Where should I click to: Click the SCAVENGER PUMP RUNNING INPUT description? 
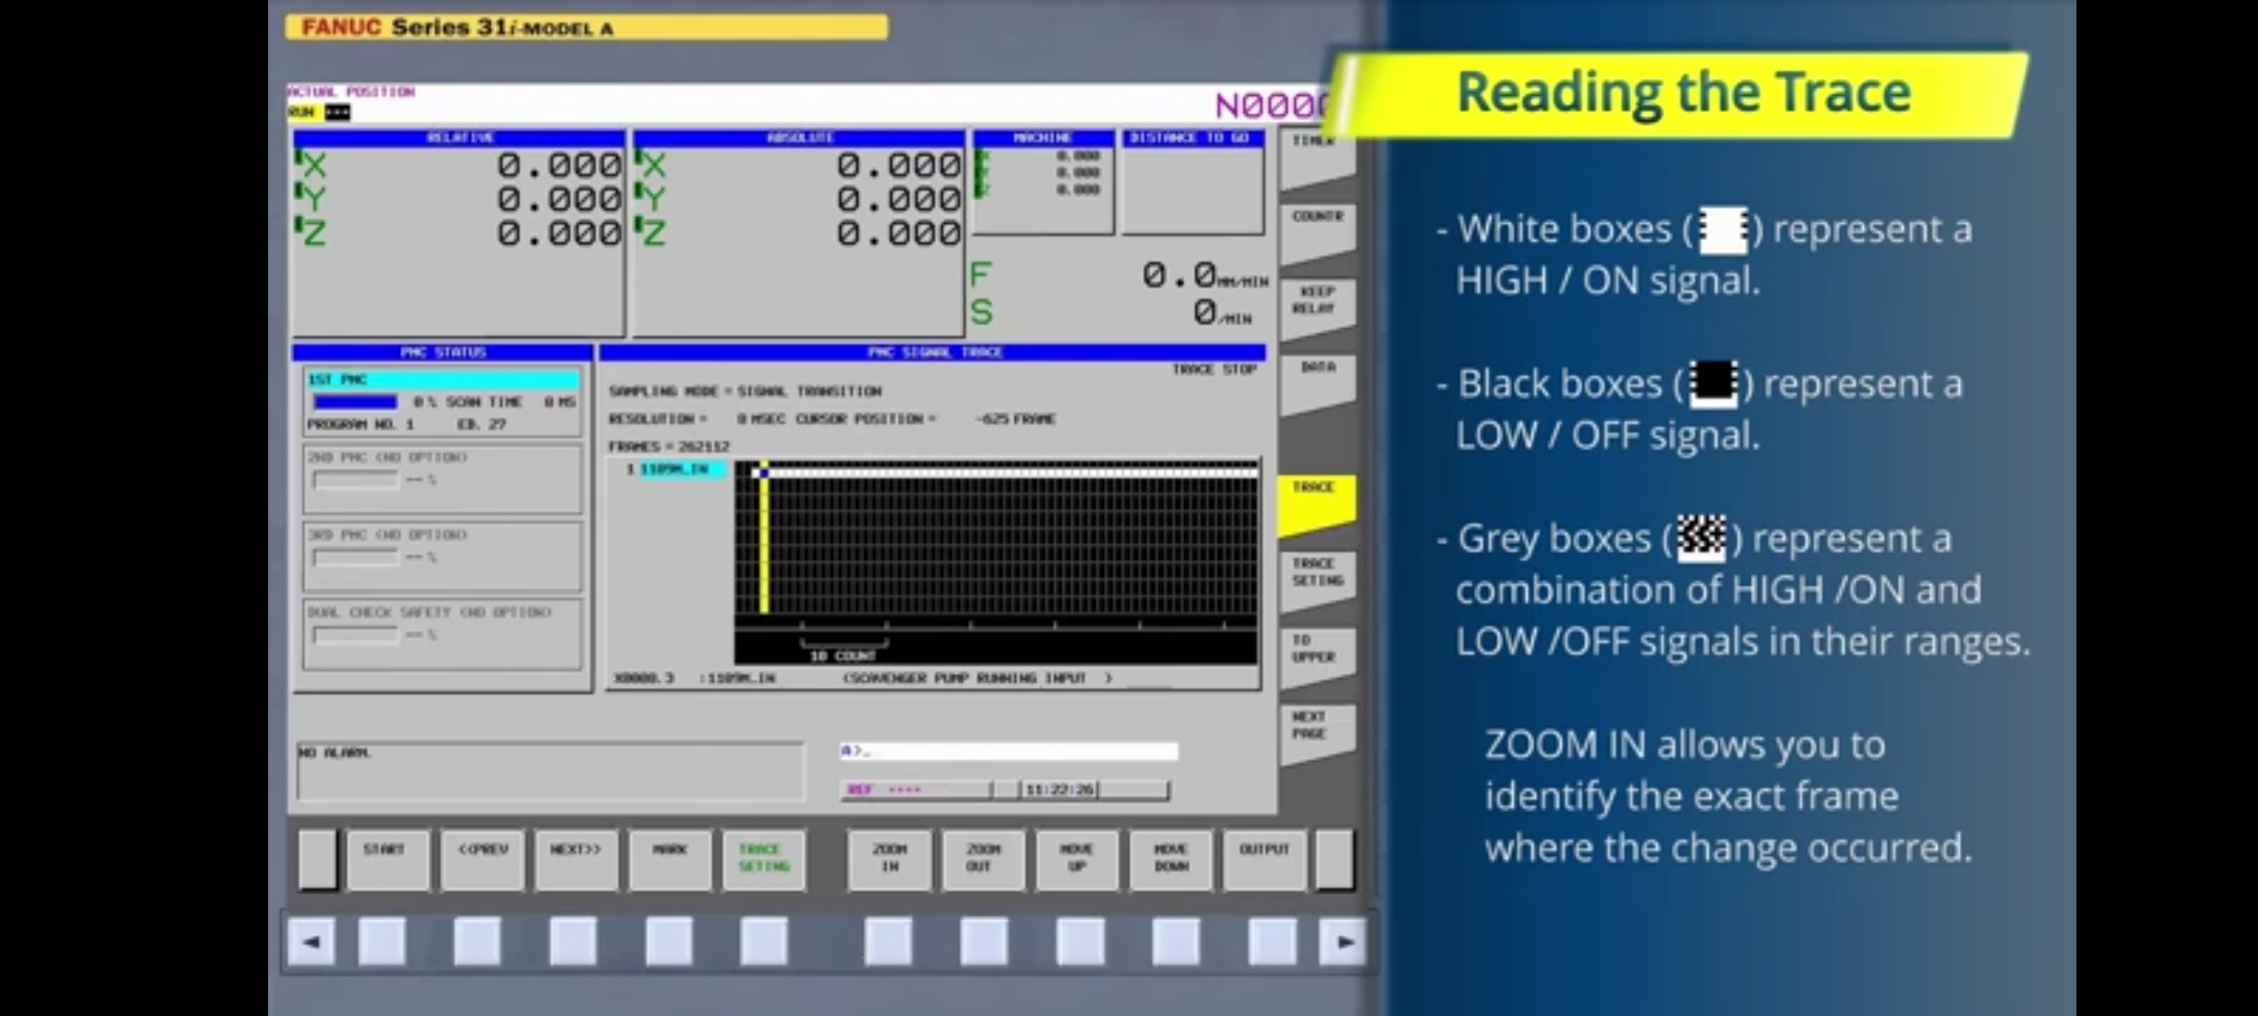pos(978,677)
